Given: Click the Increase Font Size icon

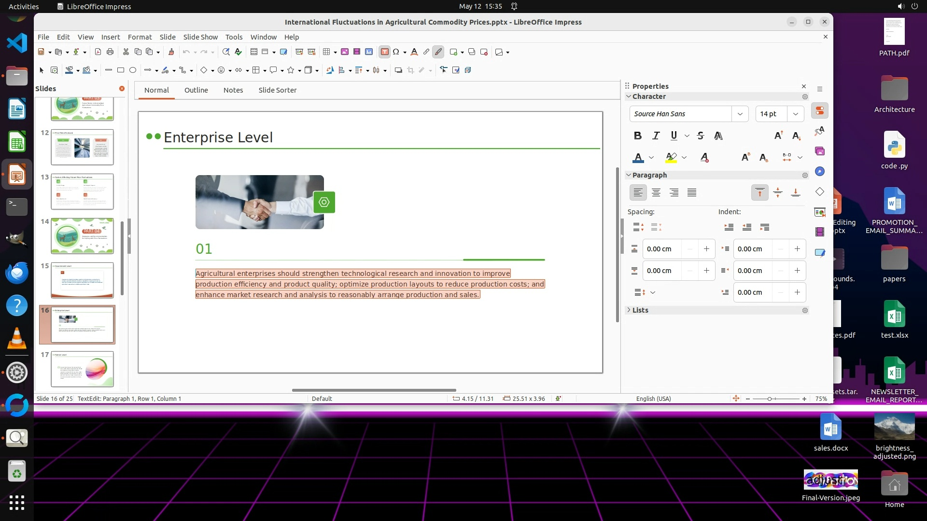Looking at the screenshot, I should (x=778, y=136).
